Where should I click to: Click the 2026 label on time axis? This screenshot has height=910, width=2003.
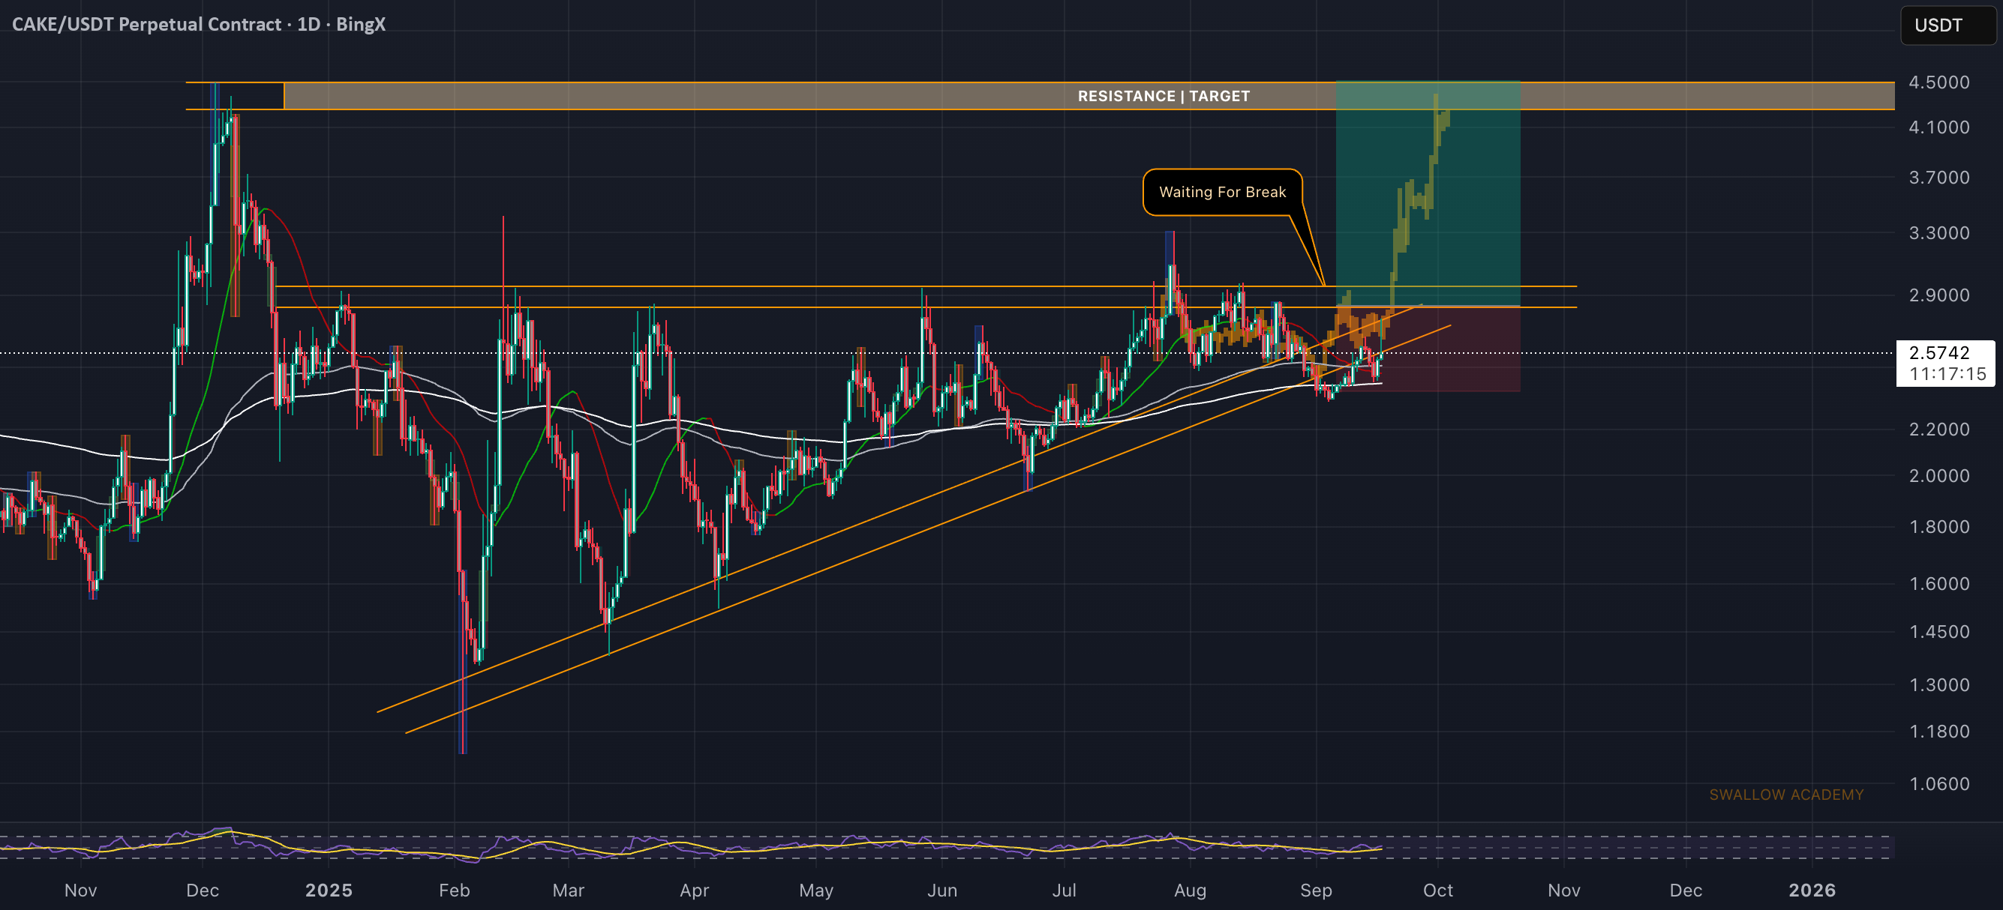click(x=1812, y=890)
